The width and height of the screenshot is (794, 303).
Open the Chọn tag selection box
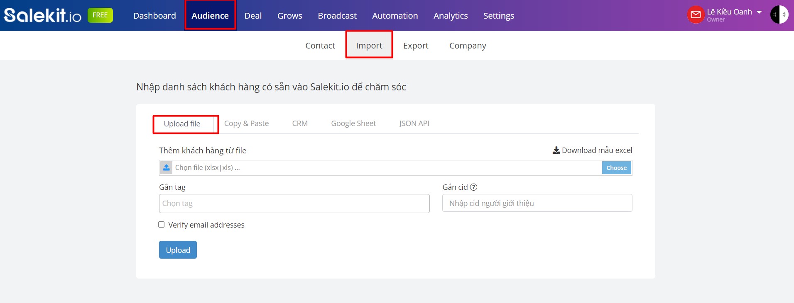294,204
